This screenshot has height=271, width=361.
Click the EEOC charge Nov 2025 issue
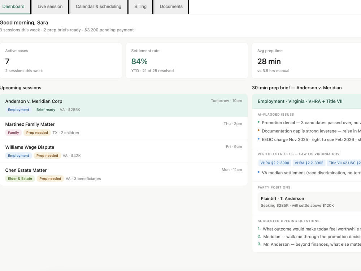tap(309, 139)
